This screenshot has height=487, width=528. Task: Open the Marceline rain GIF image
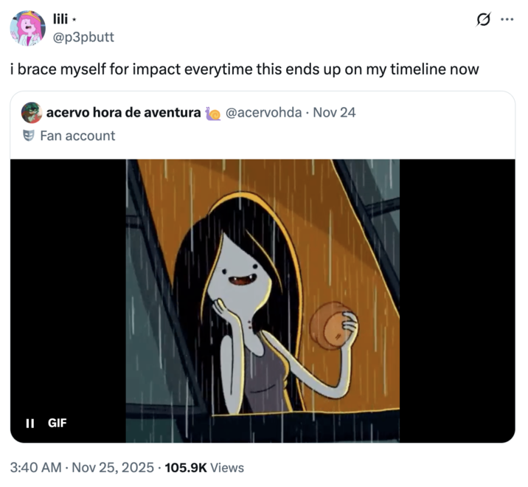coord(263,295)
